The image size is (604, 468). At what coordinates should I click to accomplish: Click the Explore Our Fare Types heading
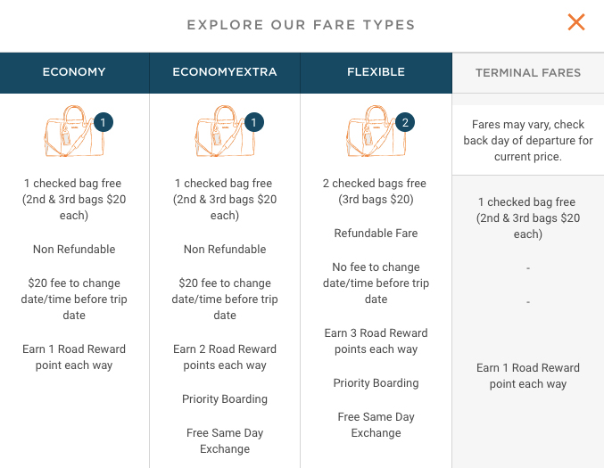coord(301,25)
